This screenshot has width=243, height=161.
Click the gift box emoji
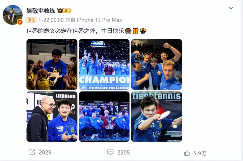point(135,31)
